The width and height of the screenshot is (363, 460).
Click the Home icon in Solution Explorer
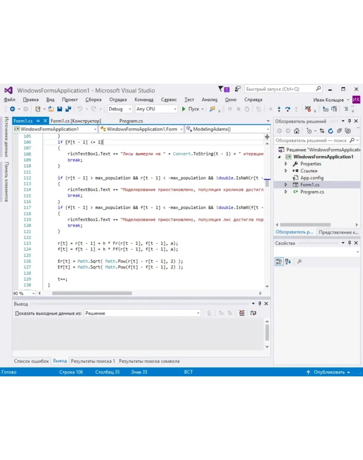click(x=296, y=131)
